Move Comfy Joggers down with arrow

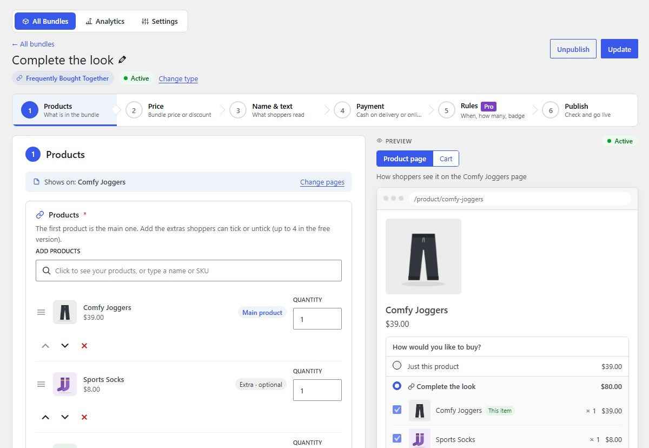click(65, 346)
